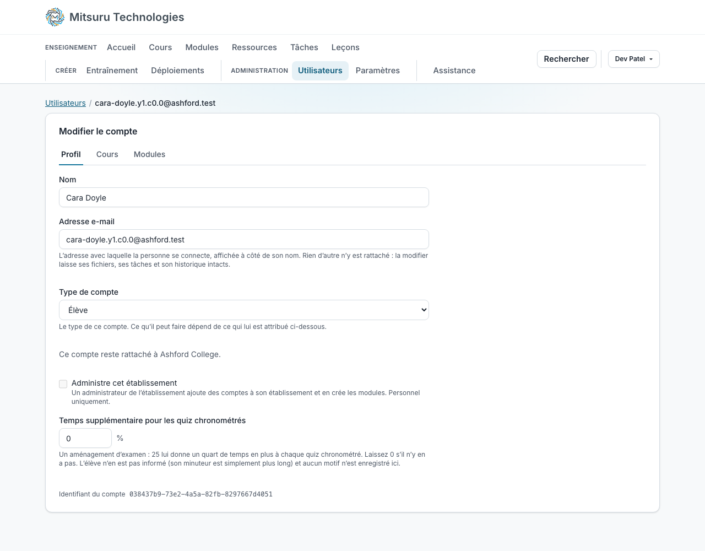Screen dimensions: 705x551
Task: Open the Tâches section
Action: [304, 47]
